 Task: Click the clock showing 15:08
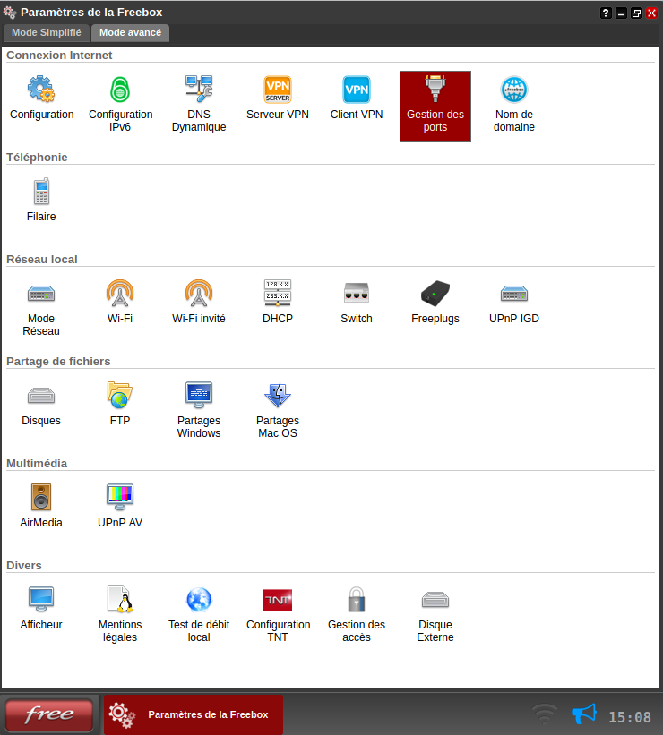click(x=630, y=717)
